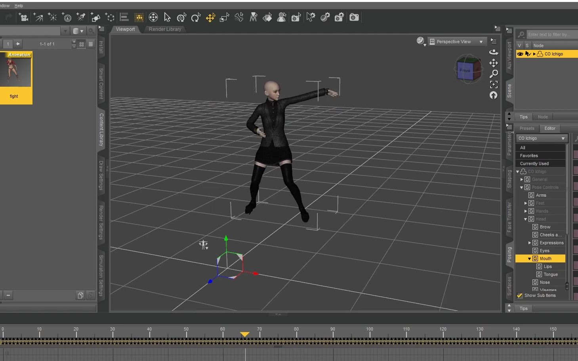The width and height of the screenshot is (578, 361).
Task: Show Favorites properties
Action: click(540, 156)
